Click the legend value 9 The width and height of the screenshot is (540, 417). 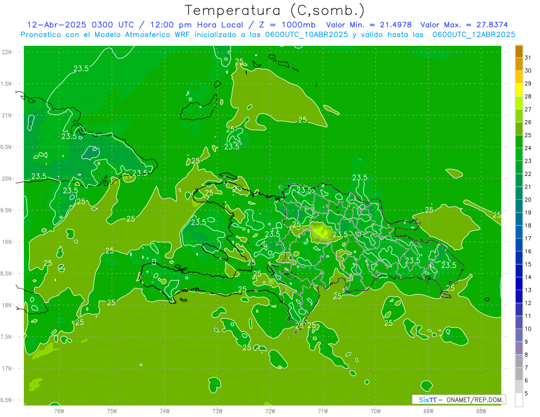526,342
